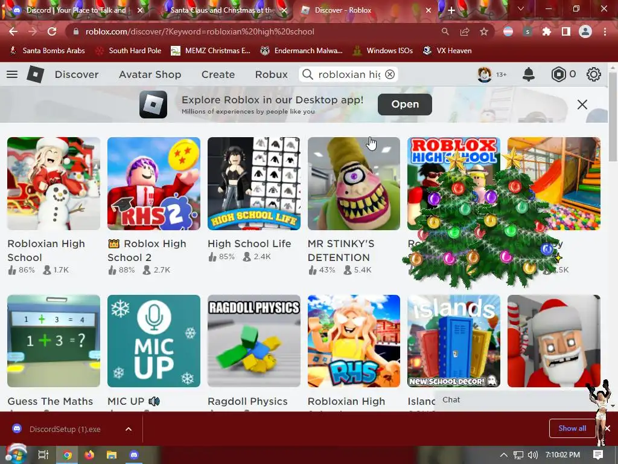Viewport: 618px width, 464px height.
Task: Open MEMZ Christmas bookmark
Action: coord(211,51)
